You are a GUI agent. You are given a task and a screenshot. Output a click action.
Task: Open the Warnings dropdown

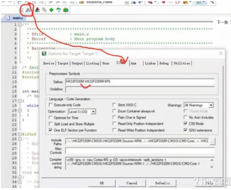[211, 105]
